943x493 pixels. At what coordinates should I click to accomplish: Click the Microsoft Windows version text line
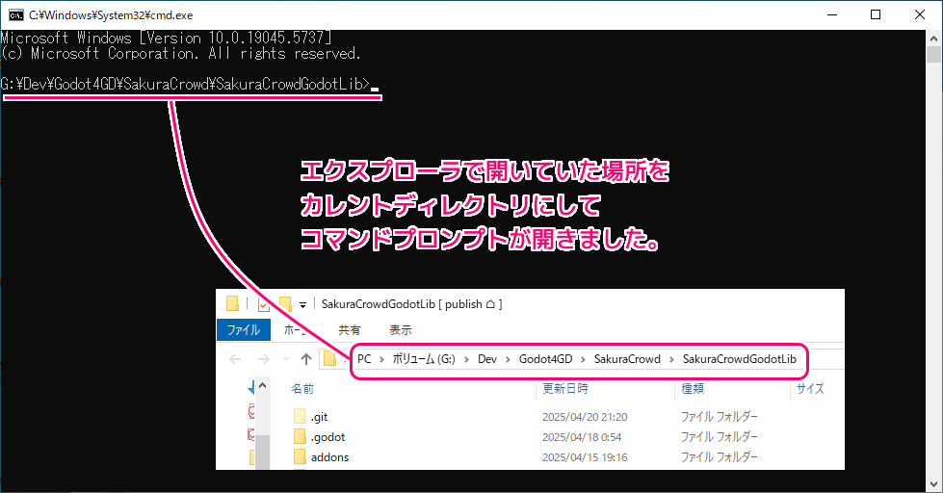[x=166, y=38]
